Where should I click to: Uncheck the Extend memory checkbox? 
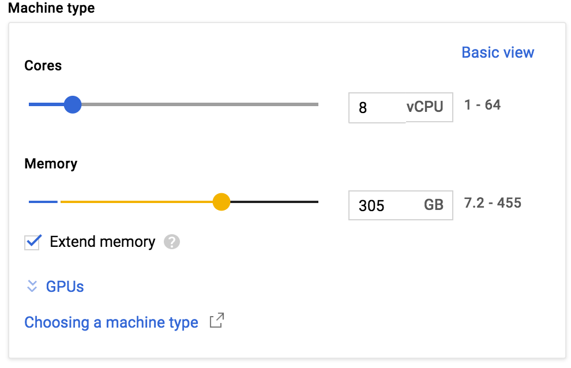[x=32, y=242]
